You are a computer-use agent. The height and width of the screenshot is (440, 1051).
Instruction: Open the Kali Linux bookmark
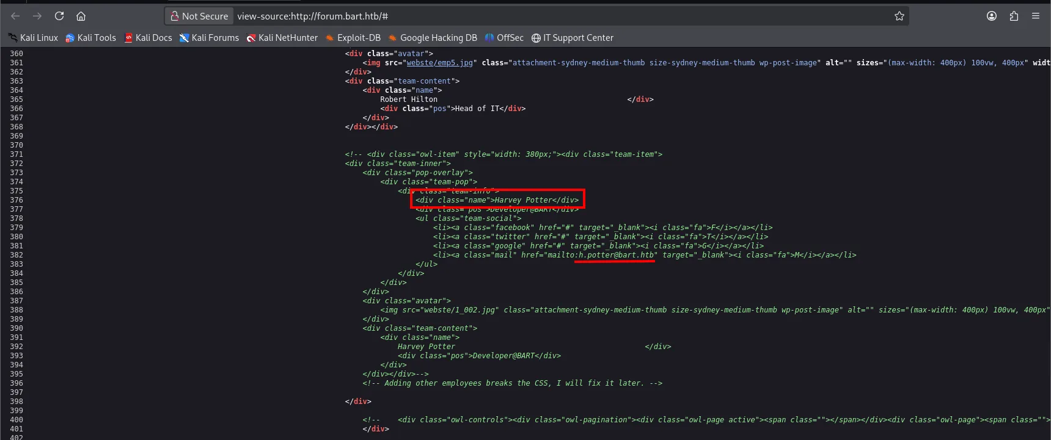33,38
